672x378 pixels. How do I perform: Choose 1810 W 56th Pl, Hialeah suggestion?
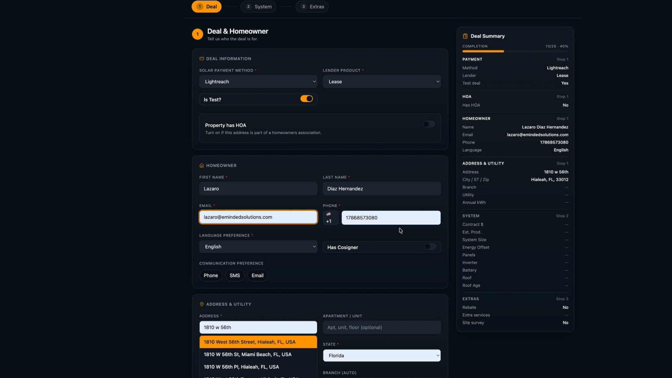tap(258, 367)
